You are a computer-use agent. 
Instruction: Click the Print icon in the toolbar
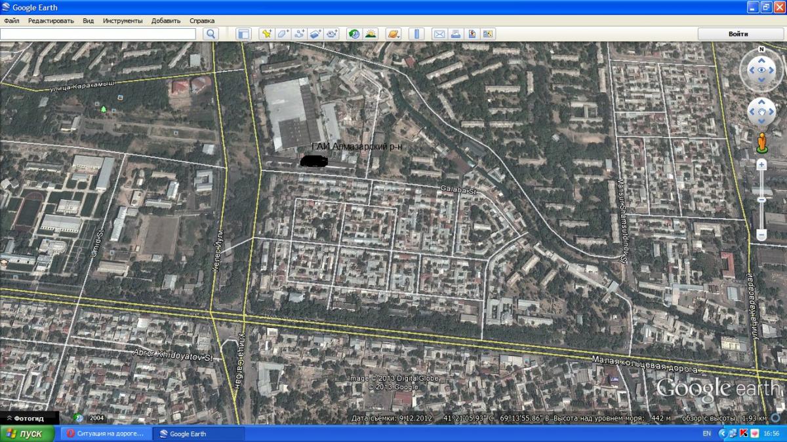pyautogui.click(x=455, y=34)
